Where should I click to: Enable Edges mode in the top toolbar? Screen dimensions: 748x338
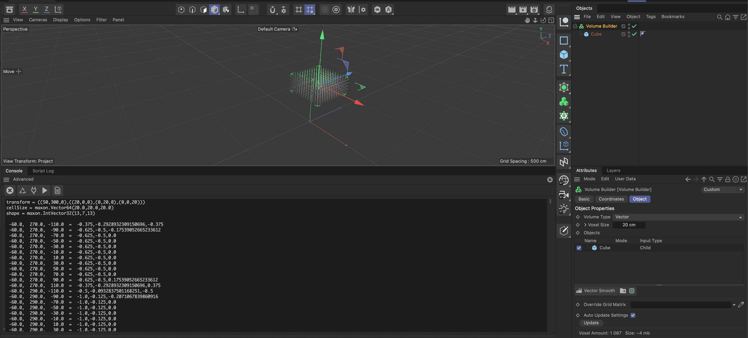[x=192, y=10]
